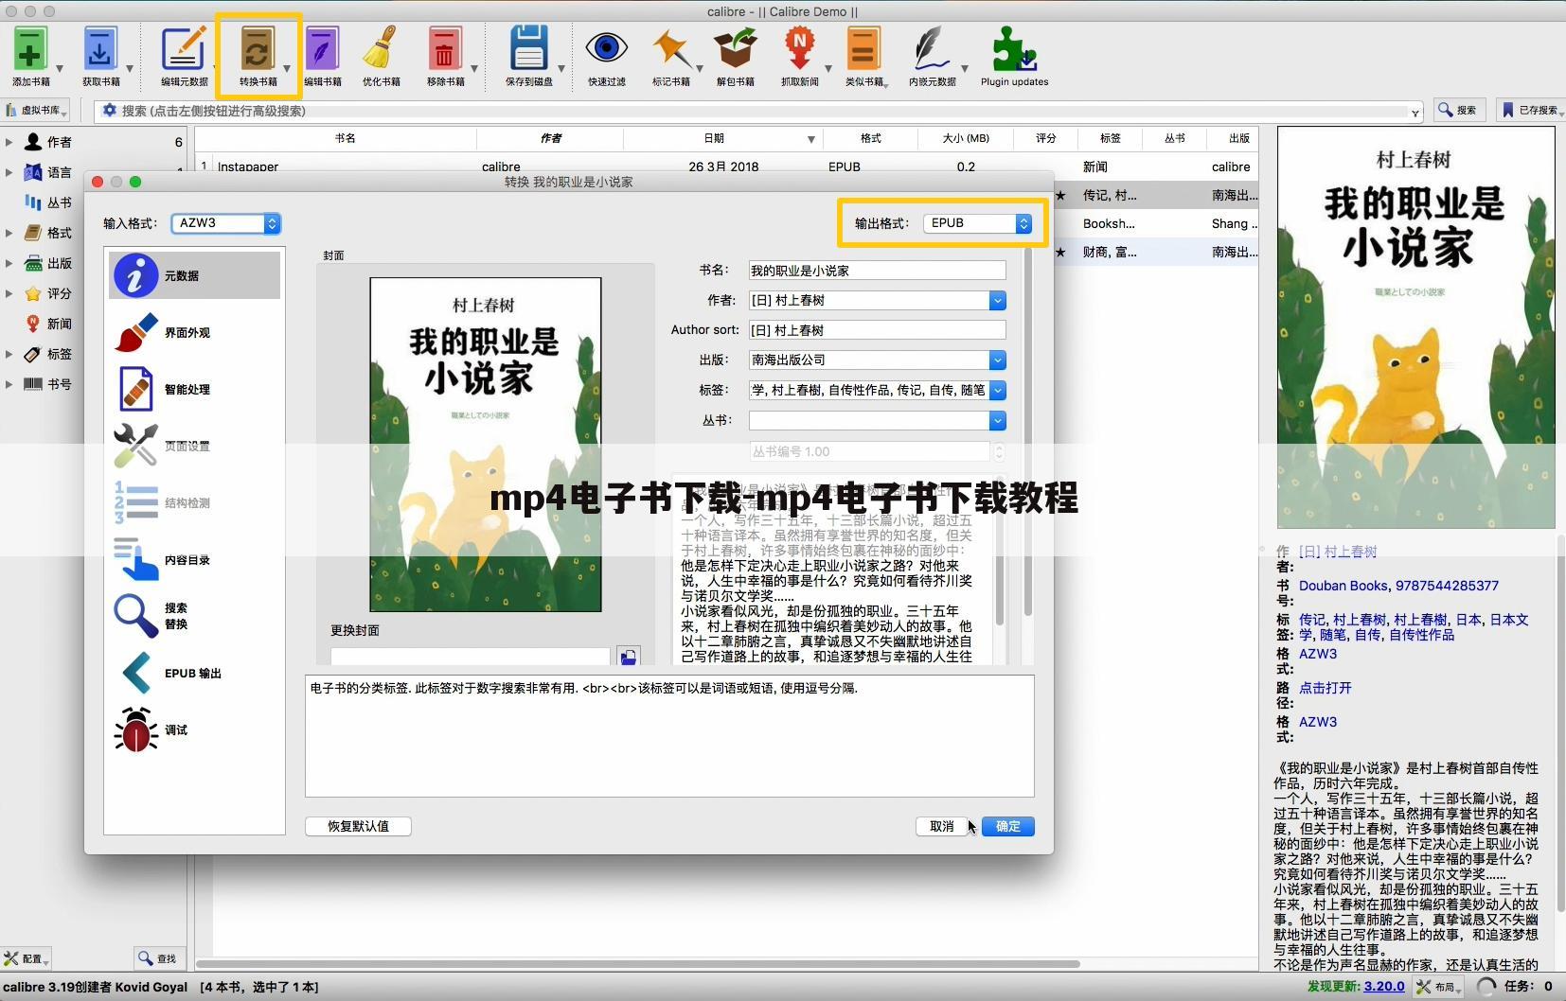
Task: Expand the Authors (作者) tree category
Action: (9, 142)
